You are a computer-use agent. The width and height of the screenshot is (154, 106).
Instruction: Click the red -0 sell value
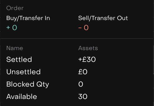(x=83, y=28)
